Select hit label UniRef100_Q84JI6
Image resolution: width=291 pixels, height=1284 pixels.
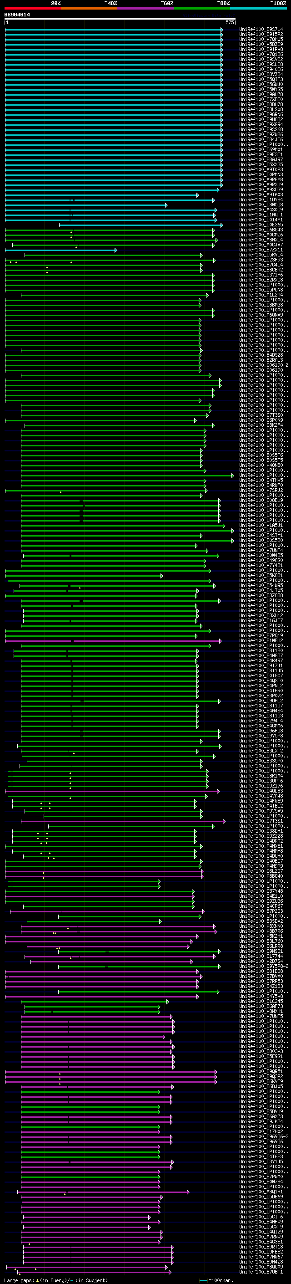tap(261, 139)
